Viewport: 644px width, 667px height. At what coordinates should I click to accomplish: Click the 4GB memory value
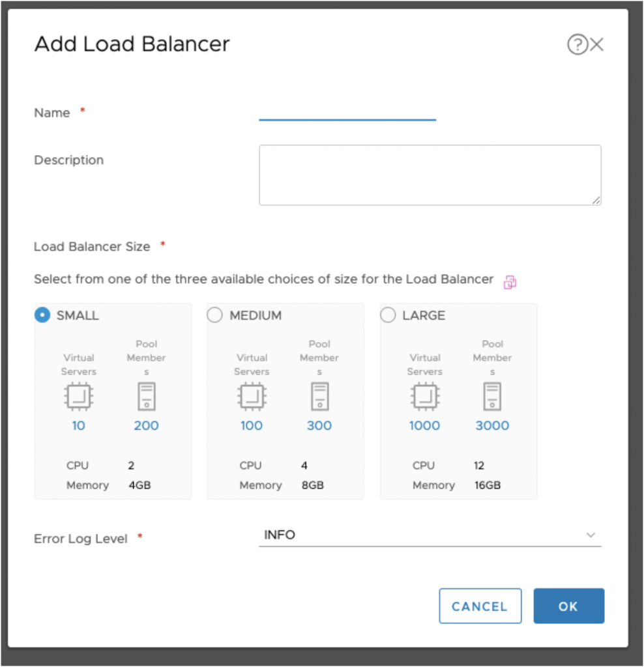coord(139,485)
